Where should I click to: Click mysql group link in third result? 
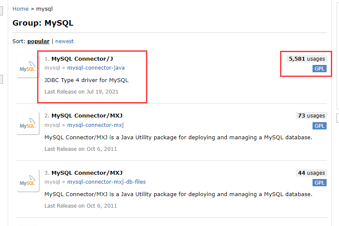[x=52, y=182]
